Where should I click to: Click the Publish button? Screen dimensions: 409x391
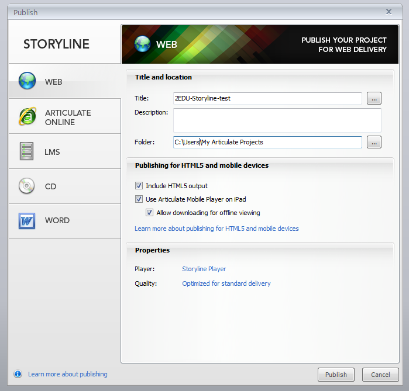336,375
